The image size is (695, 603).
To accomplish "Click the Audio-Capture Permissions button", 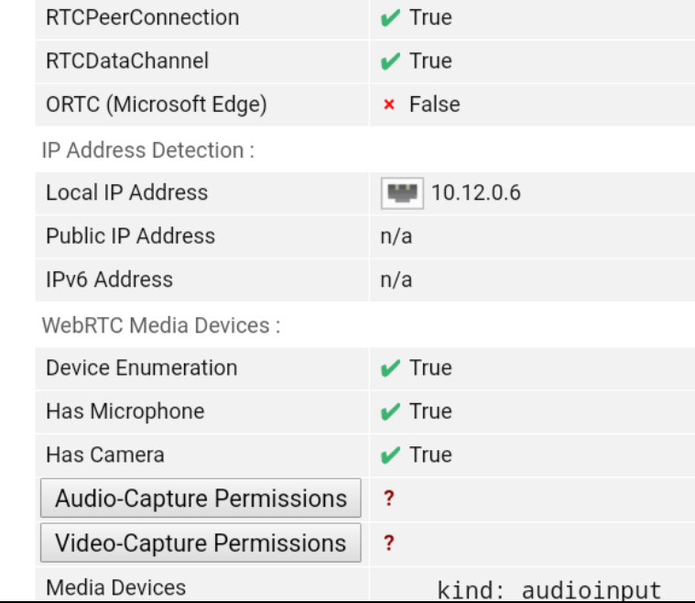I will point(201,498).
